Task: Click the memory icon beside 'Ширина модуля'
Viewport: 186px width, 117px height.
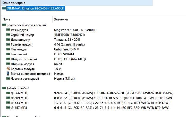Action: (x=8, y=64)
